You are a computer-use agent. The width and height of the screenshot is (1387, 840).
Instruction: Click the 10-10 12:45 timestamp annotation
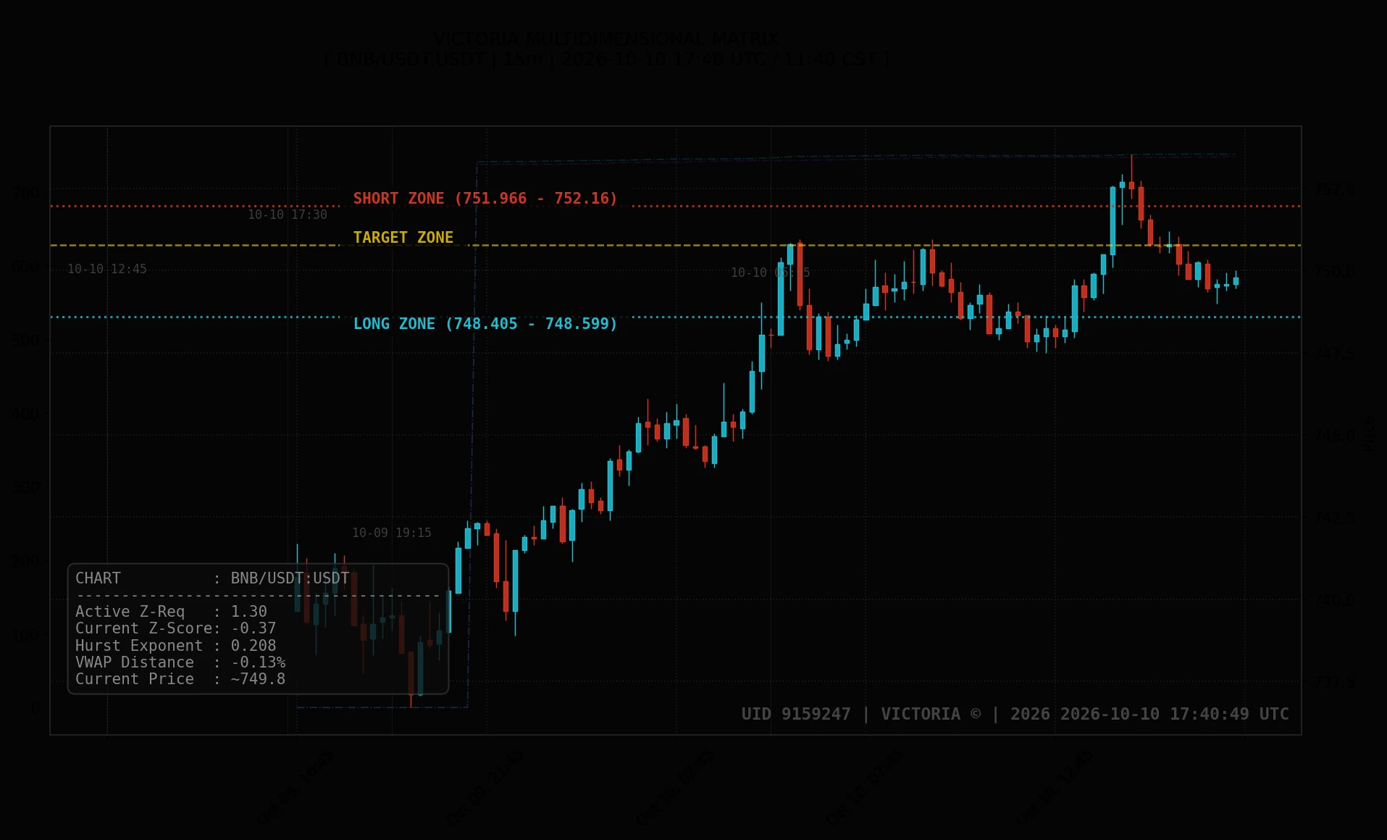107,269
